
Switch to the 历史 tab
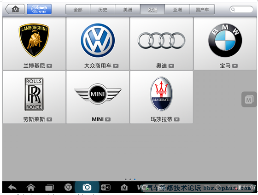pyautogui.click(x=103, y=10)
